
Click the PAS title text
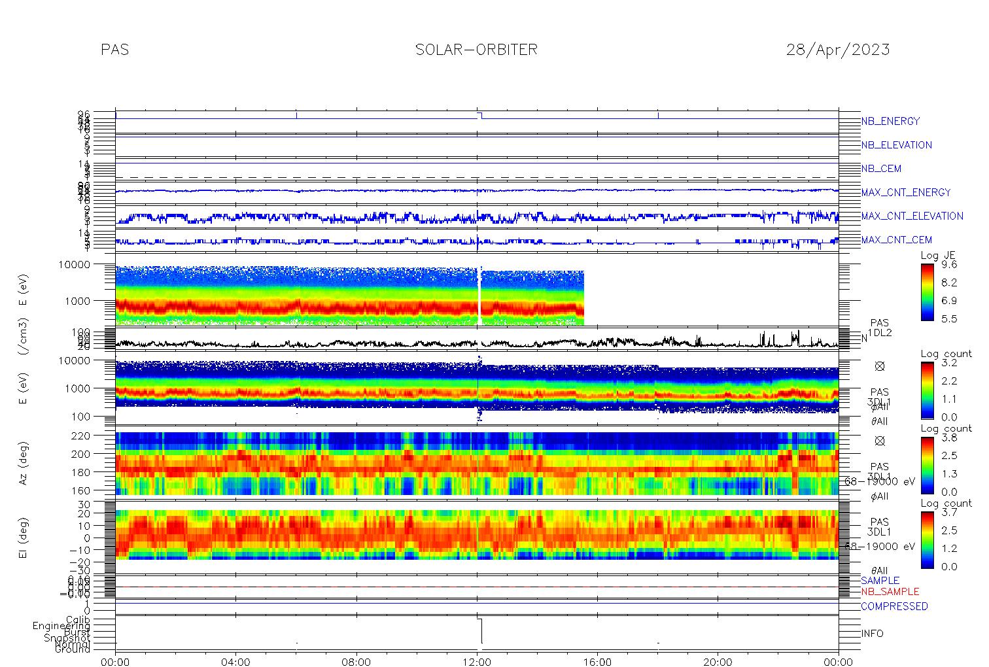coord(114,50)
